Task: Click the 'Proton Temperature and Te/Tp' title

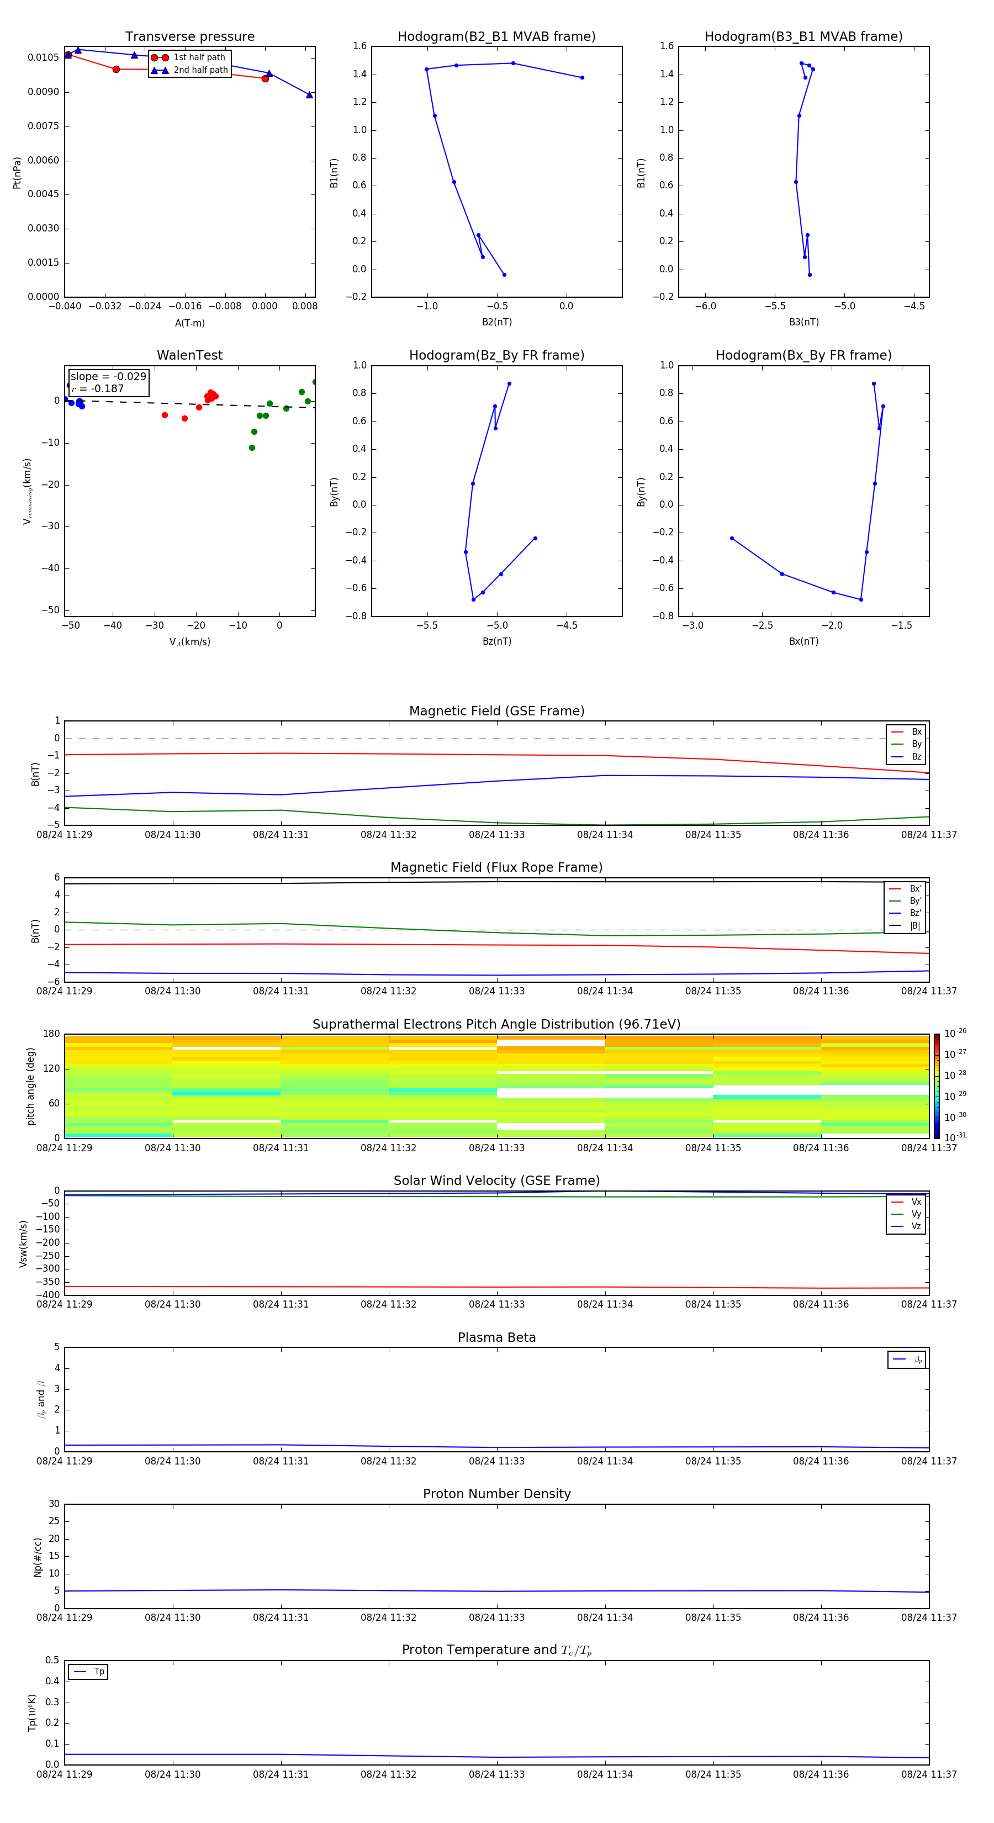Action: click(x=496, y=1650)
